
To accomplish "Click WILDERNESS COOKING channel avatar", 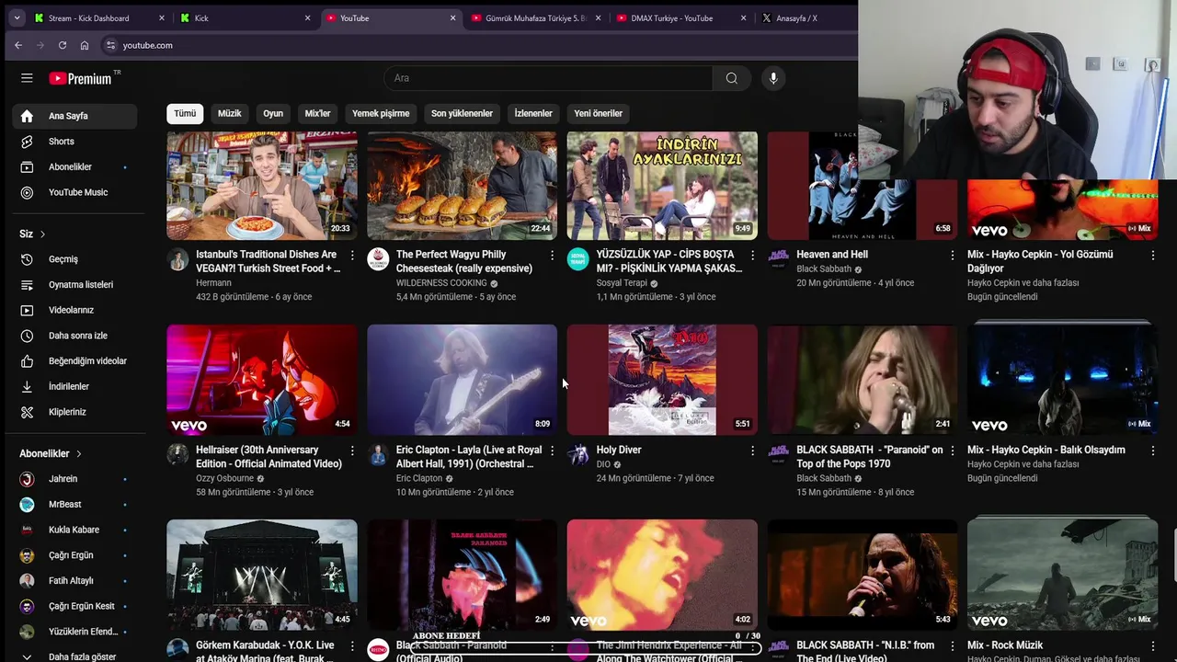I will [378, 259].
